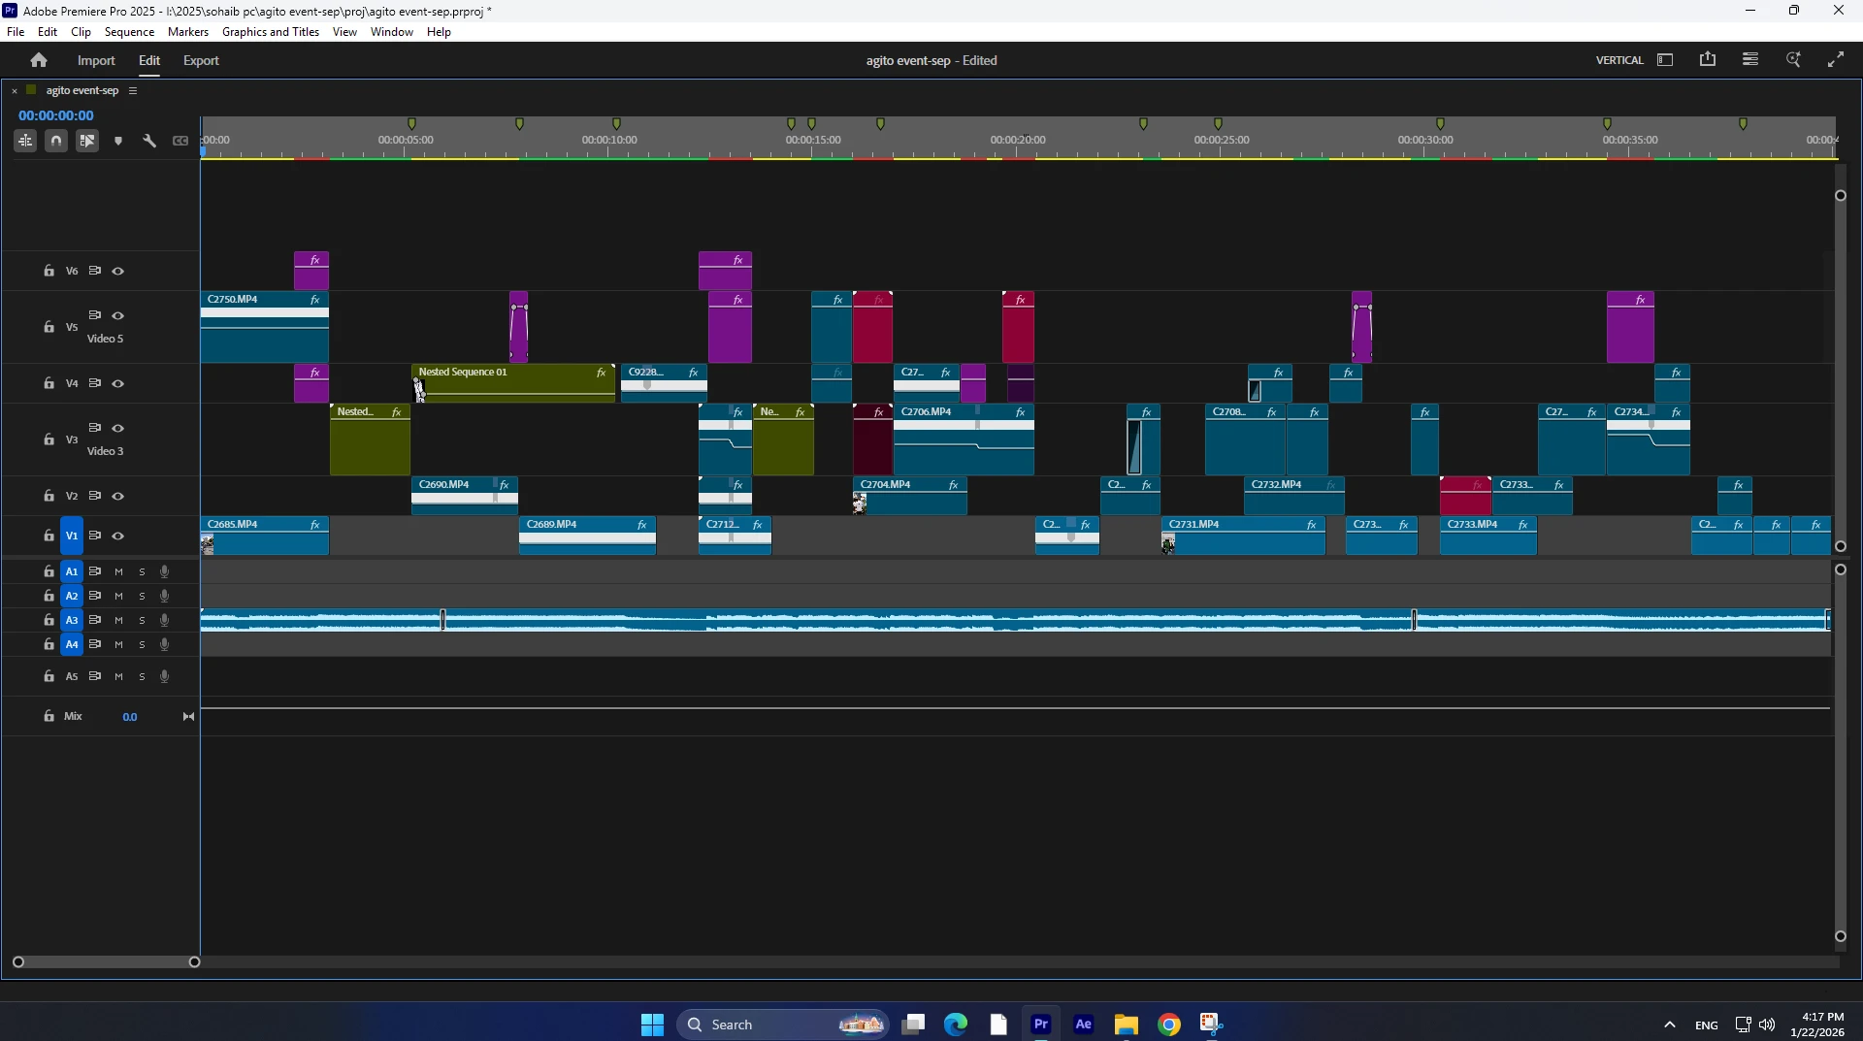The height and width of the screenshot is (1041, 1863).
Task: Click the horizontal timeline zoom scrollbar
Action: click(x=106, y=961)
